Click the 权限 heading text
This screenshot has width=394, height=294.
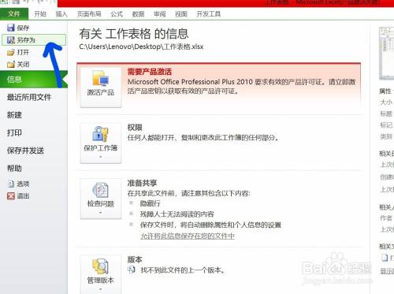135,128
